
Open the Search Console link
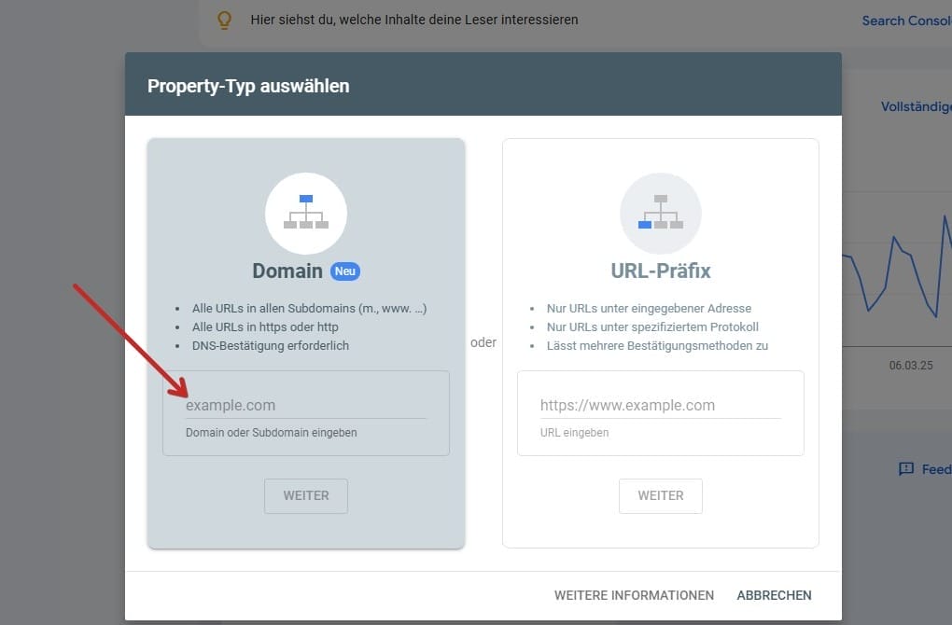905,21
